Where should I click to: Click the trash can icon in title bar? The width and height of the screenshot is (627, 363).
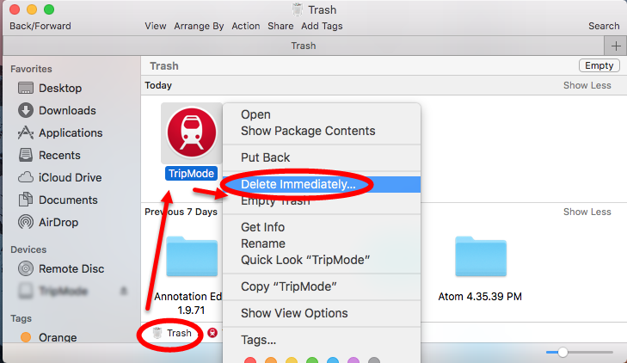click(x=298, y=9)
